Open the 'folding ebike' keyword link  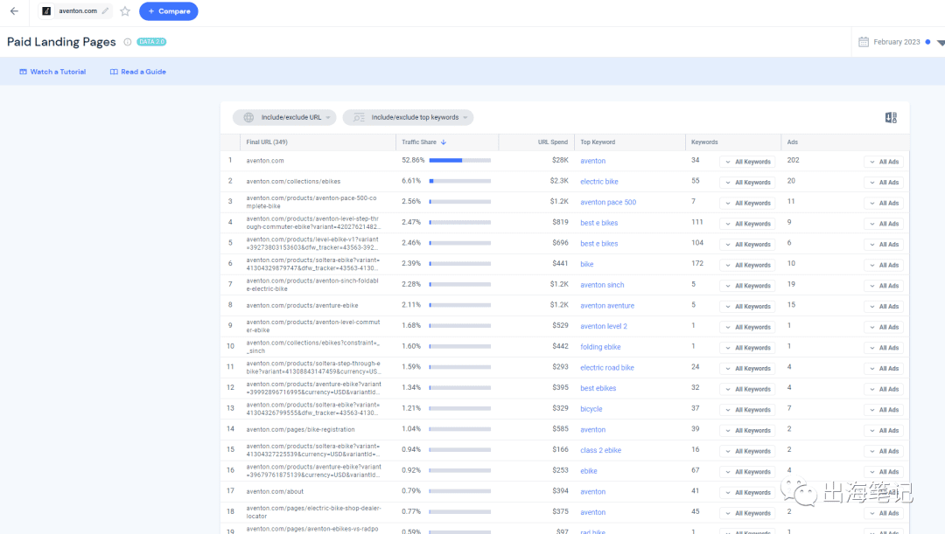(x=600, y=347)
